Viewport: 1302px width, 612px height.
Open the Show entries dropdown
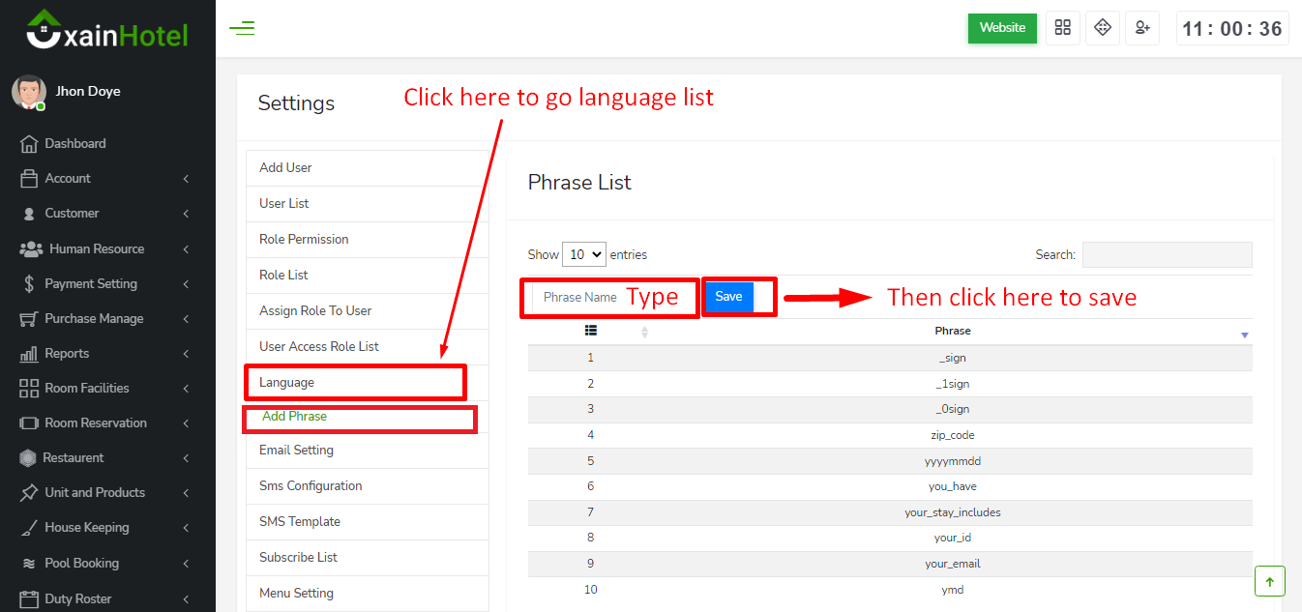(x=583, y=254)
